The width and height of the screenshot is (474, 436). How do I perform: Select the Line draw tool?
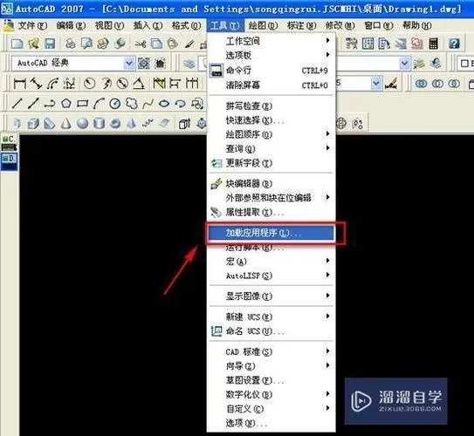(17, 104)
